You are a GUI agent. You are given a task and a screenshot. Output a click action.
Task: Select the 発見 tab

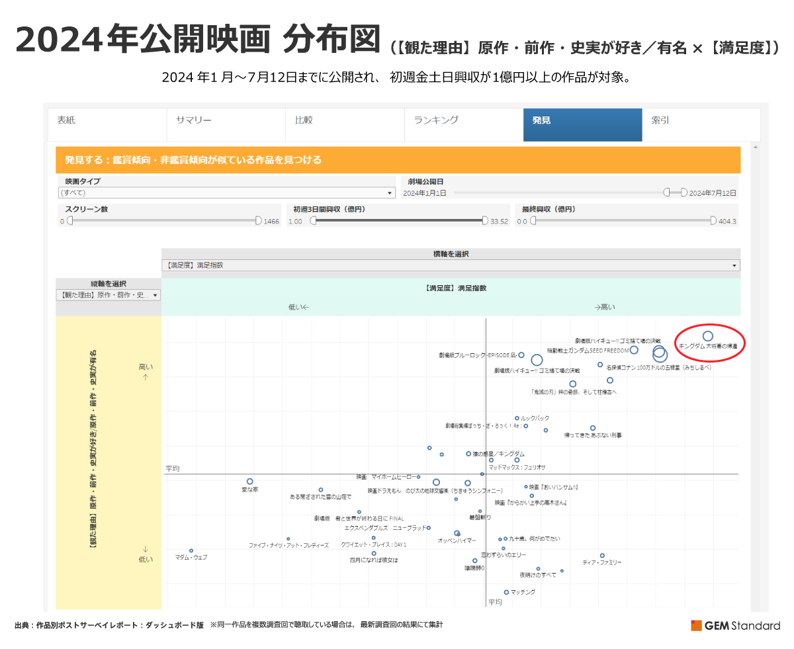[x=583, y=124]
